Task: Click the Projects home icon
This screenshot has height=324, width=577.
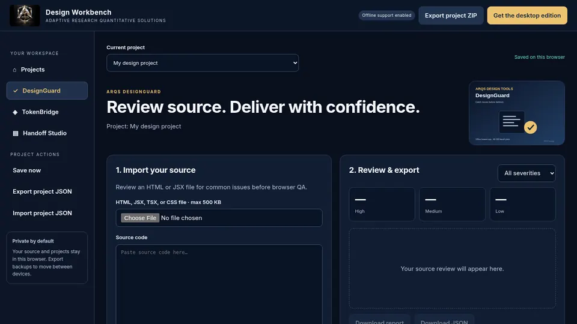Action: click(x=14, y=70)
